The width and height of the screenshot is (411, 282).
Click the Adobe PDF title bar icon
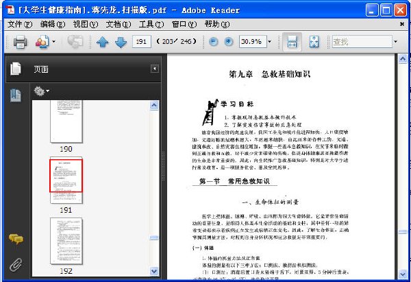(x=11, y=10)
